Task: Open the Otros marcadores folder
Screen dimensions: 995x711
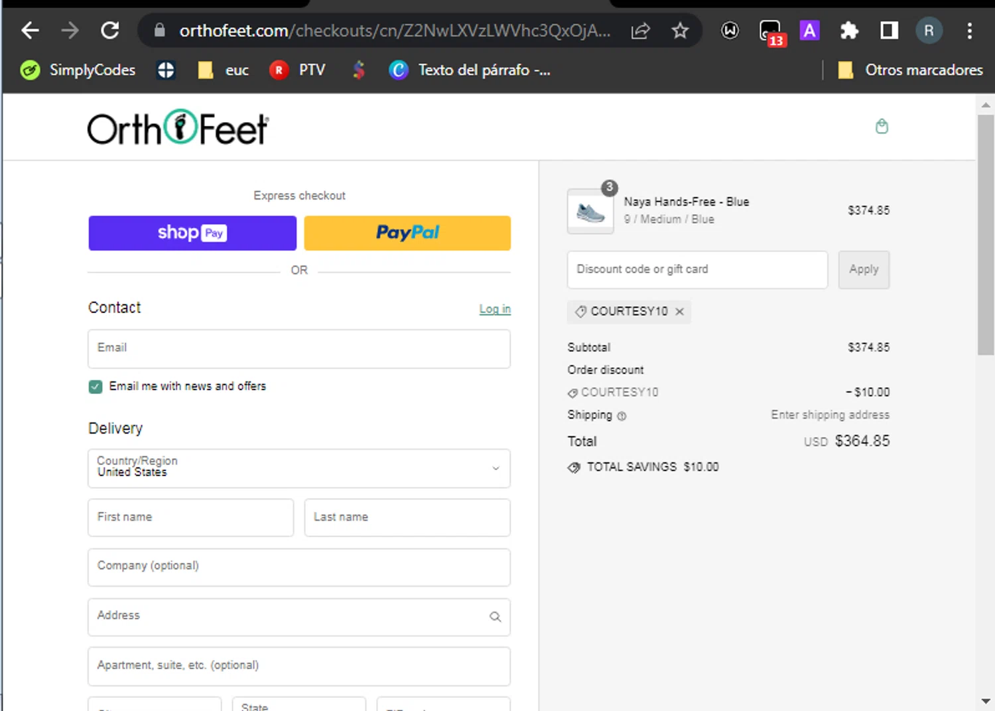Action: pyautogui.click(x=910, y=70)
